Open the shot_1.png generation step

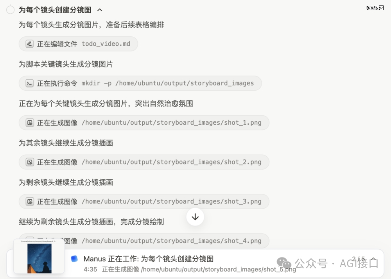tap(144, 123)
